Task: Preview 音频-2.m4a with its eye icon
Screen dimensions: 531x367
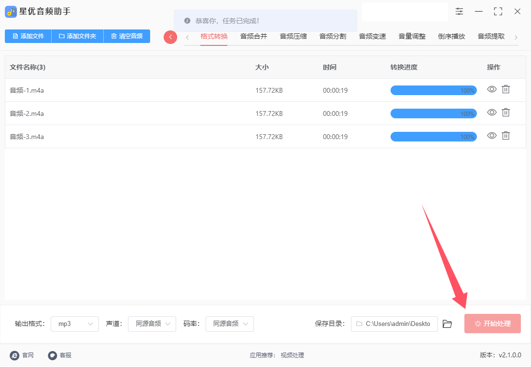Action: coord(492,112)
